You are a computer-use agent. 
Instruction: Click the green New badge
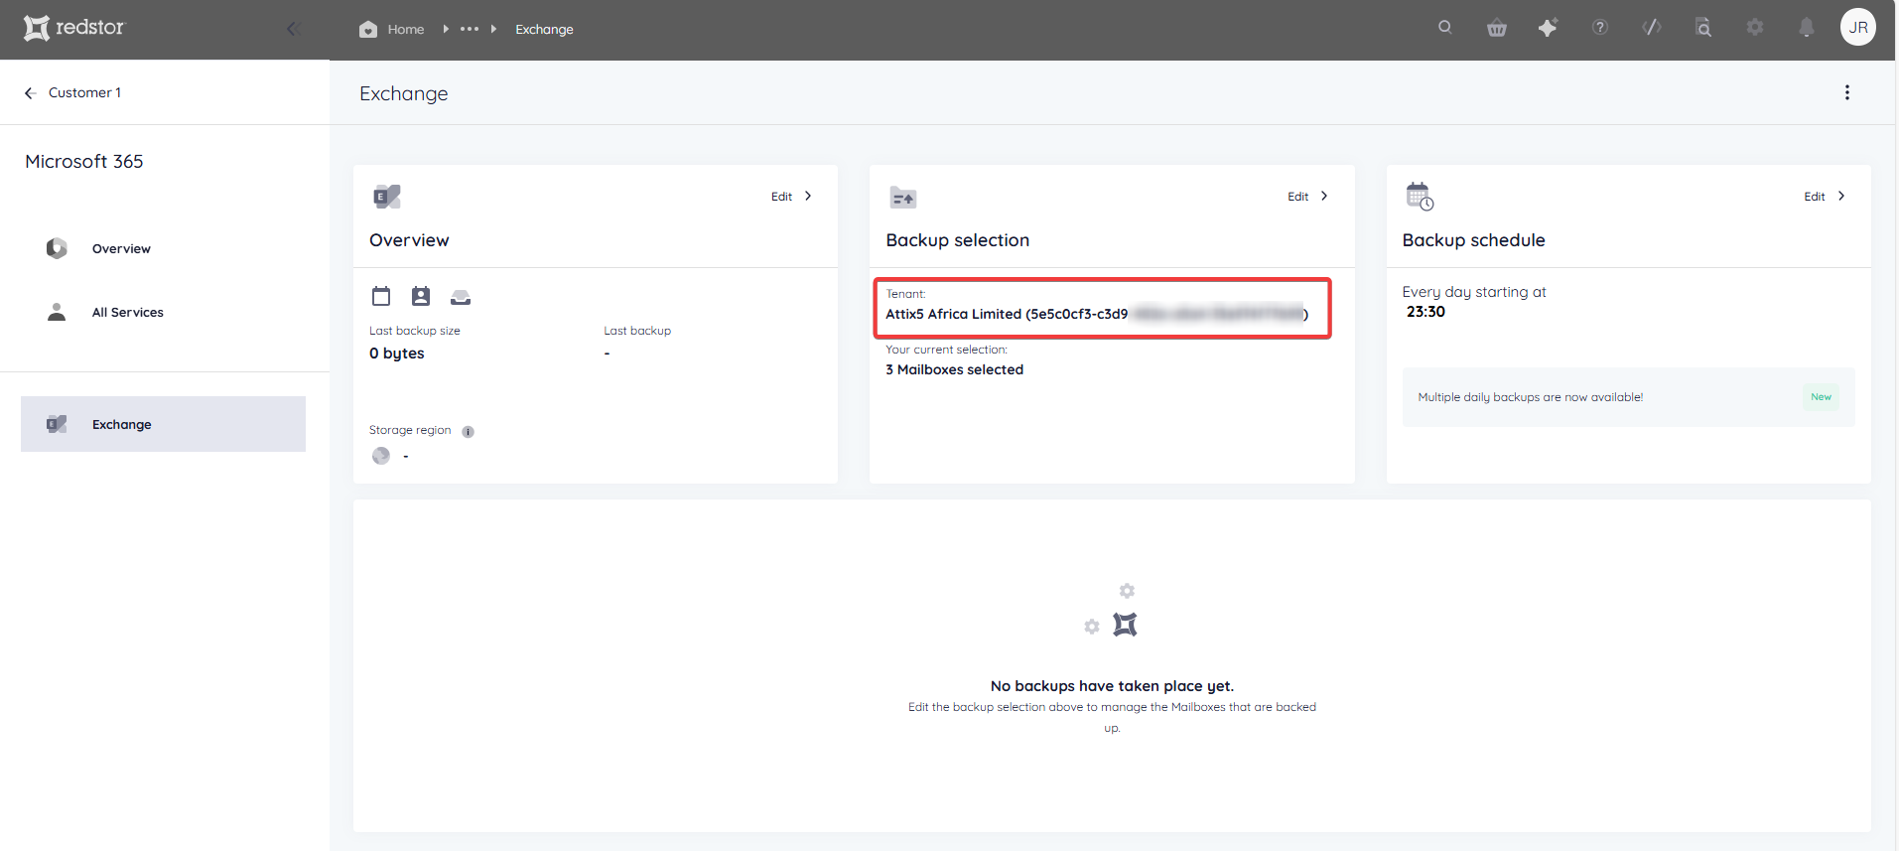1821,397
